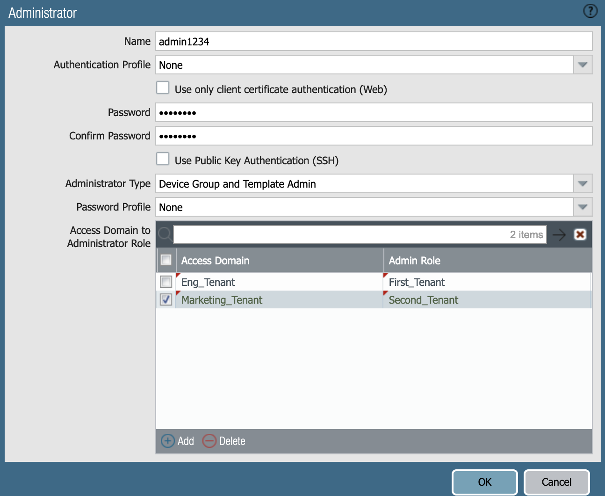Uncheck the Marketing_Tenant row checkbox

166,299
